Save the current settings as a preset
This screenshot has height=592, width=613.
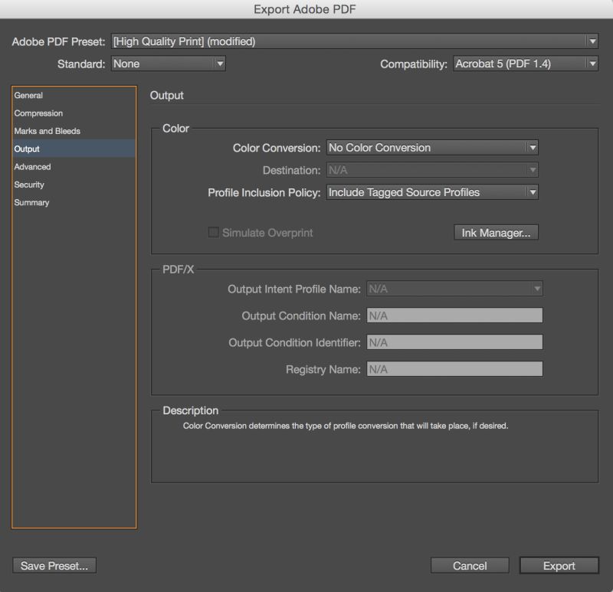(54, 565)
